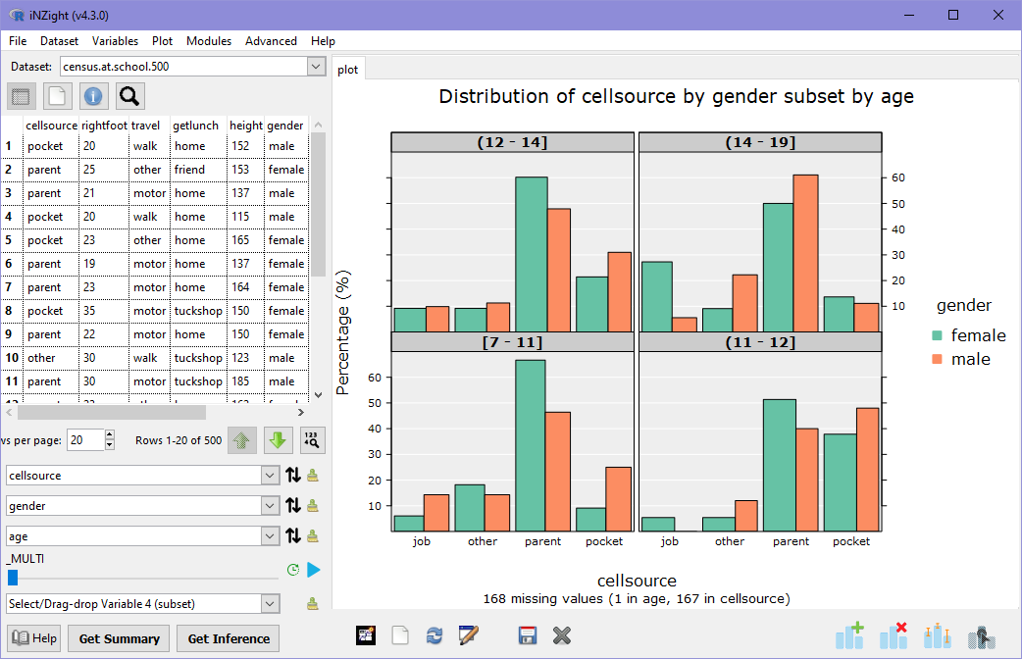The height and width of the screenshot is (659, 1022).
Task: Click the swap arrows icon beside cellsource field
Action: [291, 474]
